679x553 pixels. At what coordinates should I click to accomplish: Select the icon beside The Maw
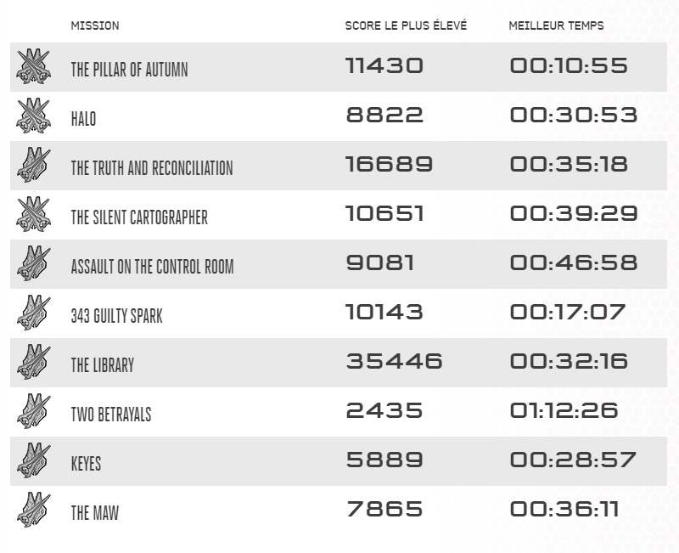[33, 511]
